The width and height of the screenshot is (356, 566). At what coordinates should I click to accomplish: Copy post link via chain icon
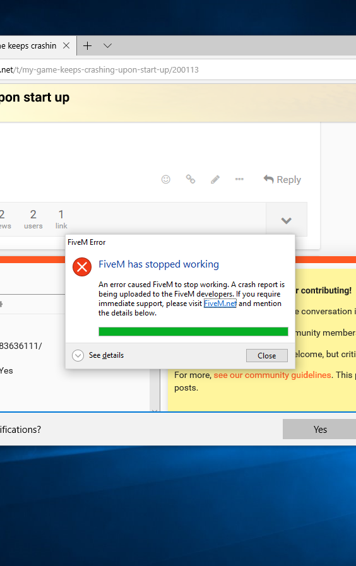191,179
